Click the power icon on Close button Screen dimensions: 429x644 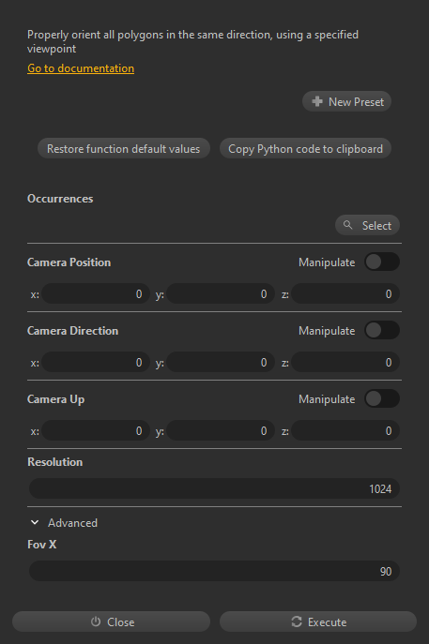click(x=96, y=622)
